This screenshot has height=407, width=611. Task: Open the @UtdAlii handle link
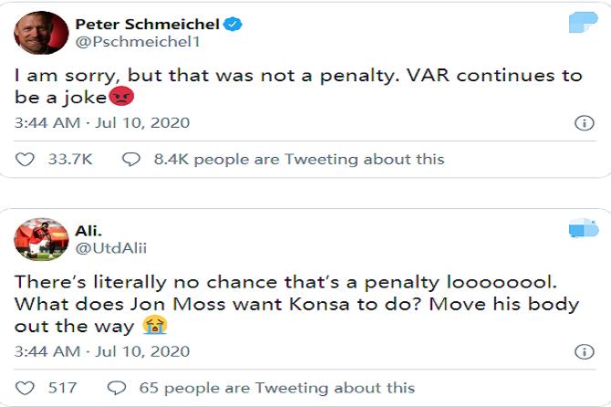pos(109,247)
